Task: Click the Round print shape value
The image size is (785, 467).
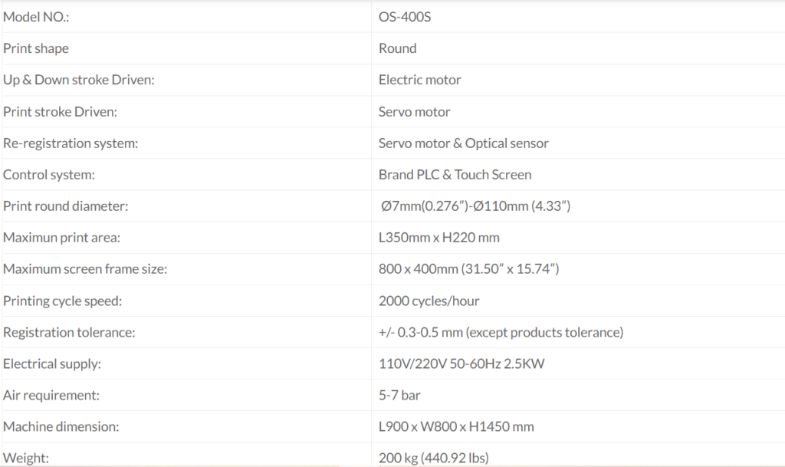Action: click(397, 48)
